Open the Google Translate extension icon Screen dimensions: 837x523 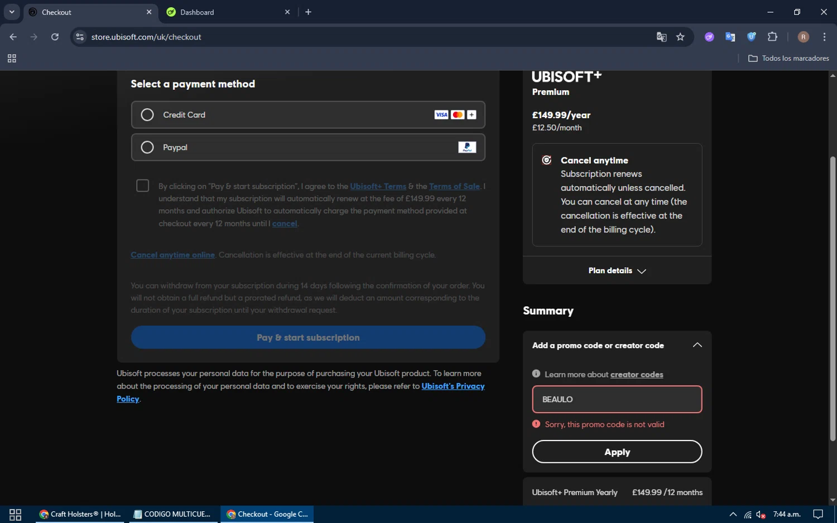pos(730,37)
